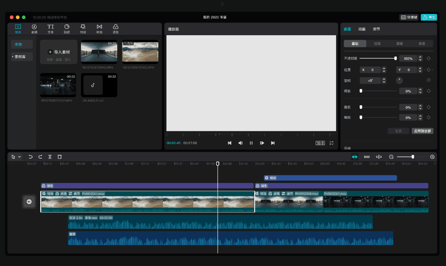Click the 不透明度 opacity slider handle
446x266 pixels.
coord(395,58)
